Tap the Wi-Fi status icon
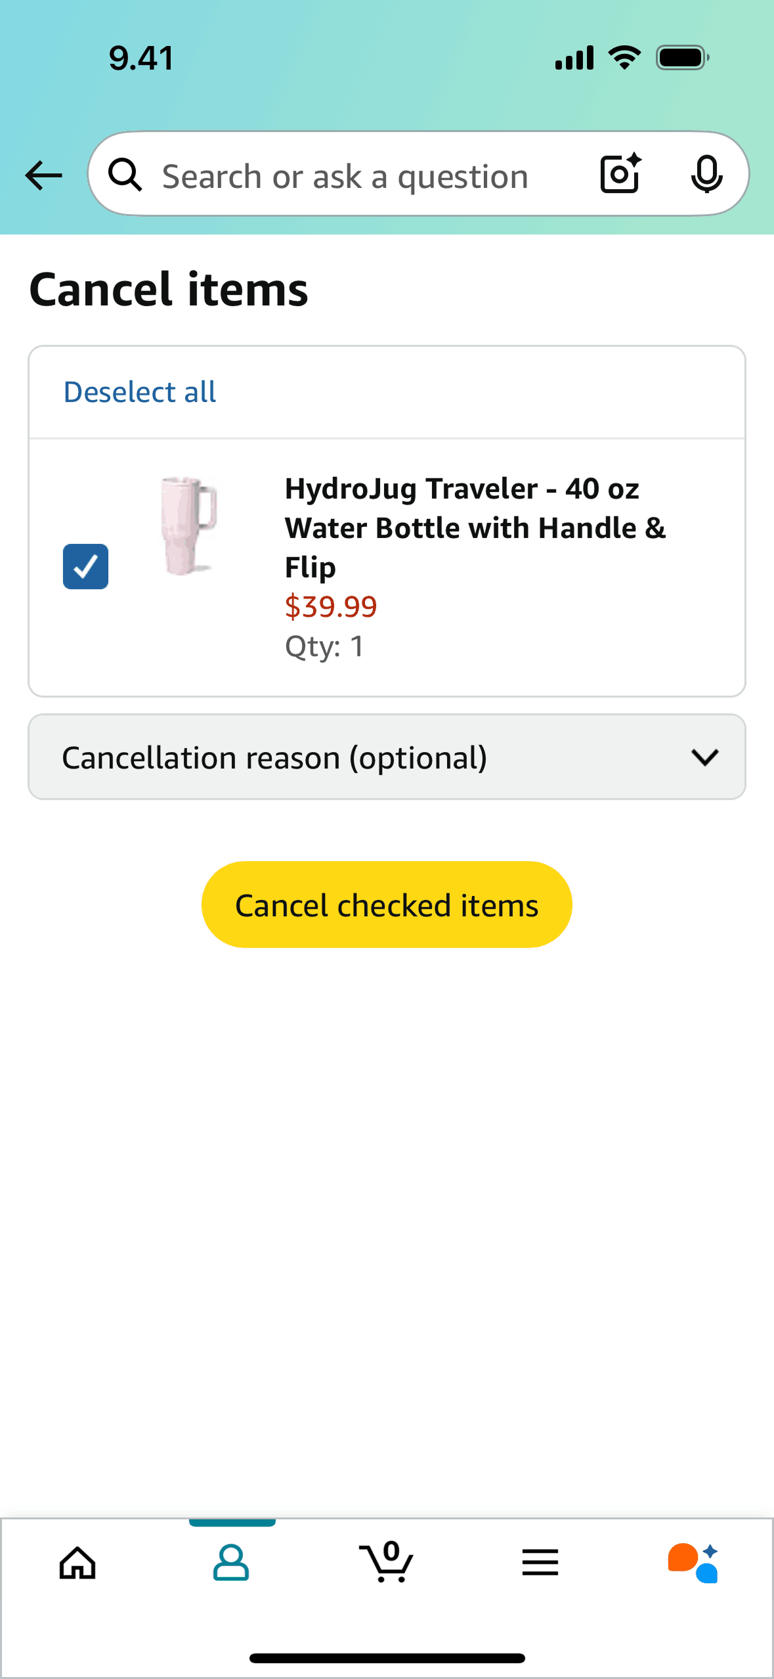This screenshot has height=1679, width=774. pyautogui.click(x=624, y=58)
